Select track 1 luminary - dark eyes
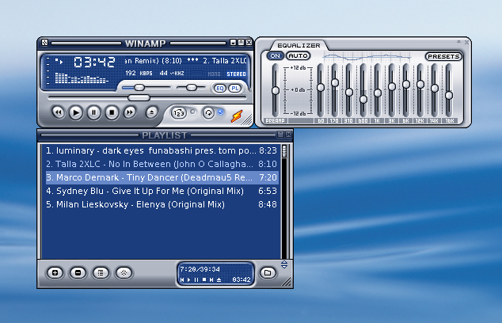Image resolution: width=502 pixels, height=323 pixels. point(162,150)
